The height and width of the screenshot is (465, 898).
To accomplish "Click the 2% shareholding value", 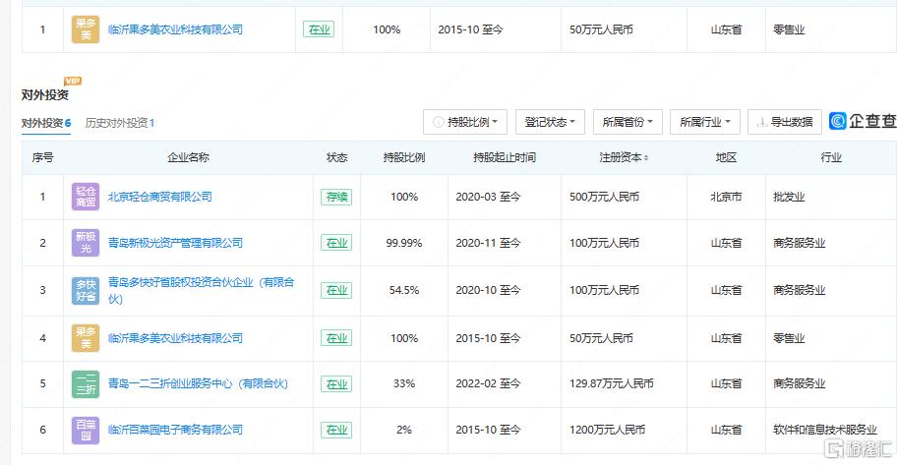I will pos(404,430).
